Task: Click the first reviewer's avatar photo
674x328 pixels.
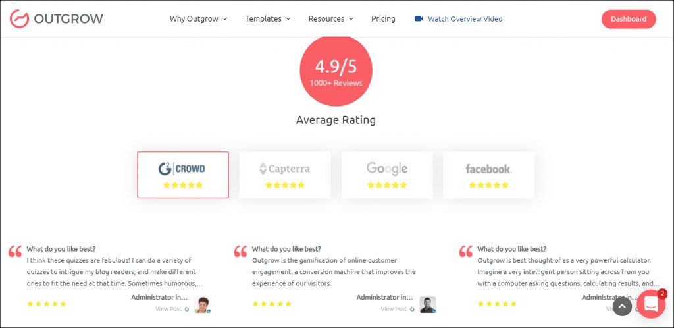Action: click(x=201, y=305)
